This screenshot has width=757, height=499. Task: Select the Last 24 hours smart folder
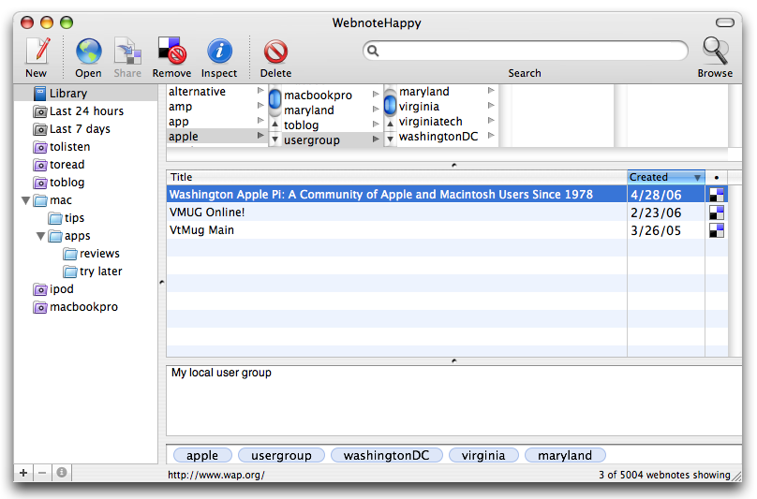86,111
